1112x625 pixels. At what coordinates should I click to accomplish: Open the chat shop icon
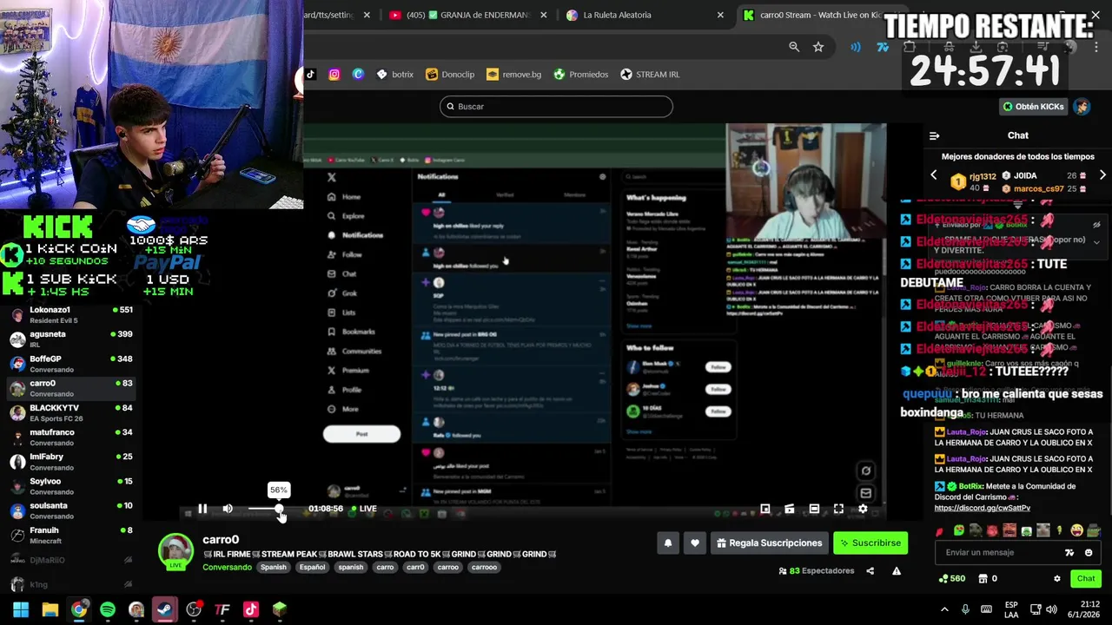(983, 579)
